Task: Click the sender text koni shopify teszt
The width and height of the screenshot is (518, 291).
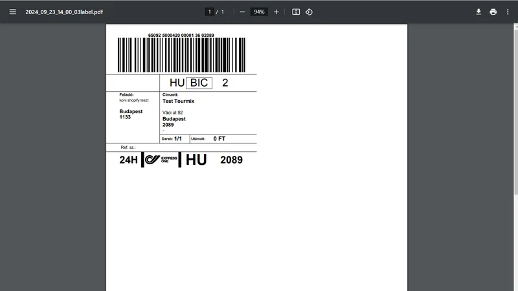Action: pyautogui.click(x=134, y=100)
